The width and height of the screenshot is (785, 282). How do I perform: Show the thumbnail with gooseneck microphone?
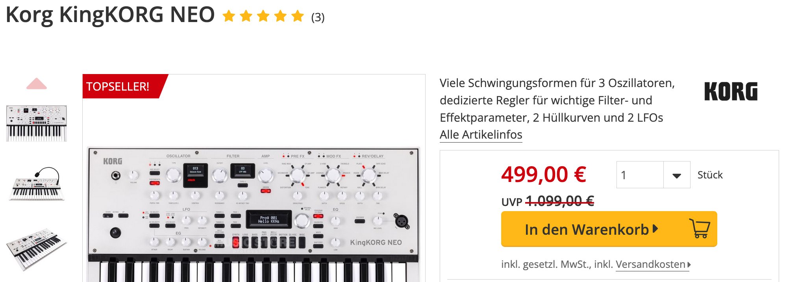37,184
